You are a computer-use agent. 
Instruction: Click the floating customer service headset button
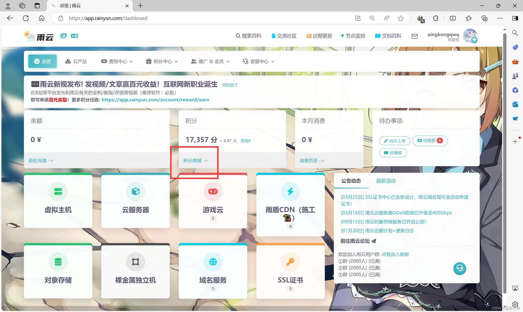coord(460,269)
